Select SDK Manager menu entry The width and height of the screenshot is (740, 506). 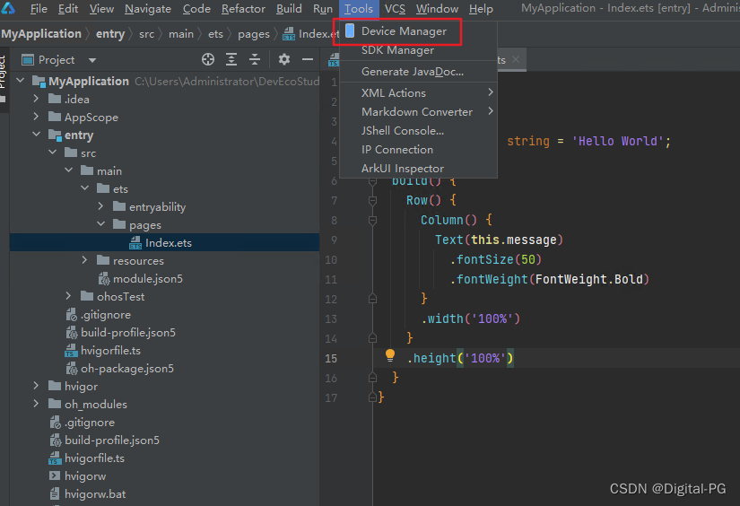(x=418, y=50)
